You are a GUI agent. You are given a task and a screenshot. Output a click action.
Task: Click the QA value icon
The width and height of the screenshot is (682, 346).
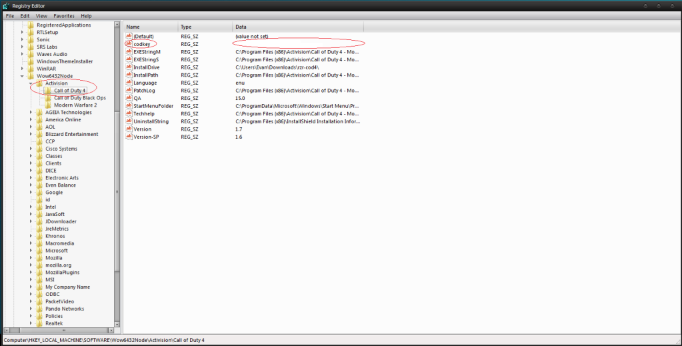pos(129,98)
